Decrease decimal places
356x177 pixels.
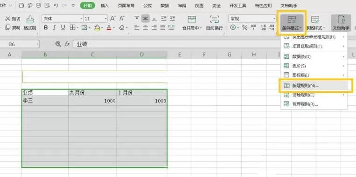point(272,27)
